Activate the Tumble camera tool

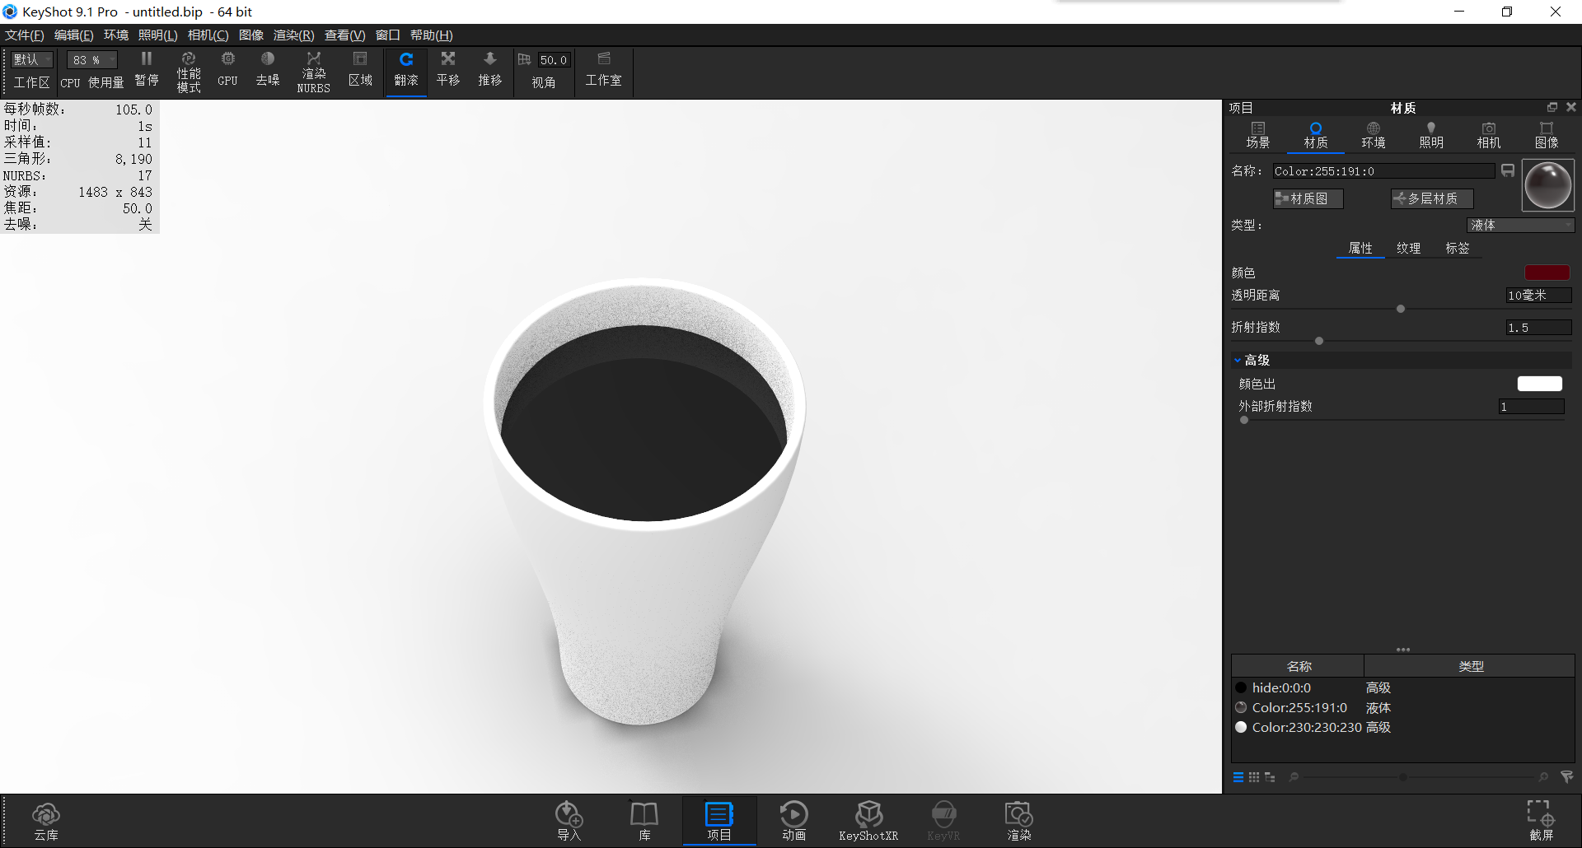406,70
